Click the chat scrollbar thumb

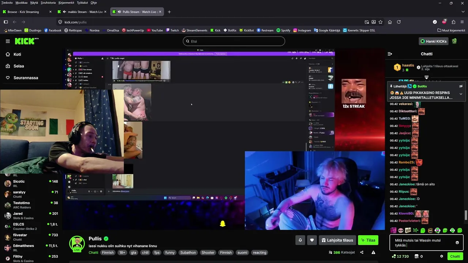coord(465,215)
